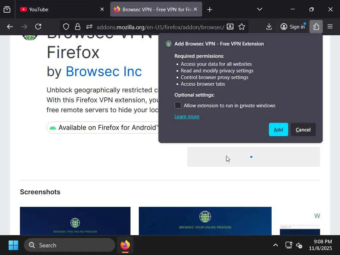Open the network status tray icon
The width and height of the screenshot is (340, 255).
click(x=289, y=245)
